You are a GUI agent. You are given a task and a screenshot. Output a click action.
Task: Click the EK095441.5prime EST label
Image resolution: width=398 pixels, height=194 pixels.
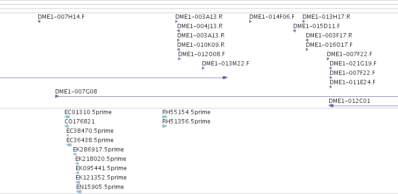pyautogui.click(x=101, y=168)
